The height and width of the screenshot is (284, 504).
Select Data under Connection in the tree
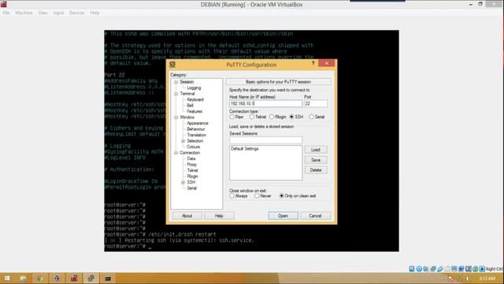click(191, 159)
